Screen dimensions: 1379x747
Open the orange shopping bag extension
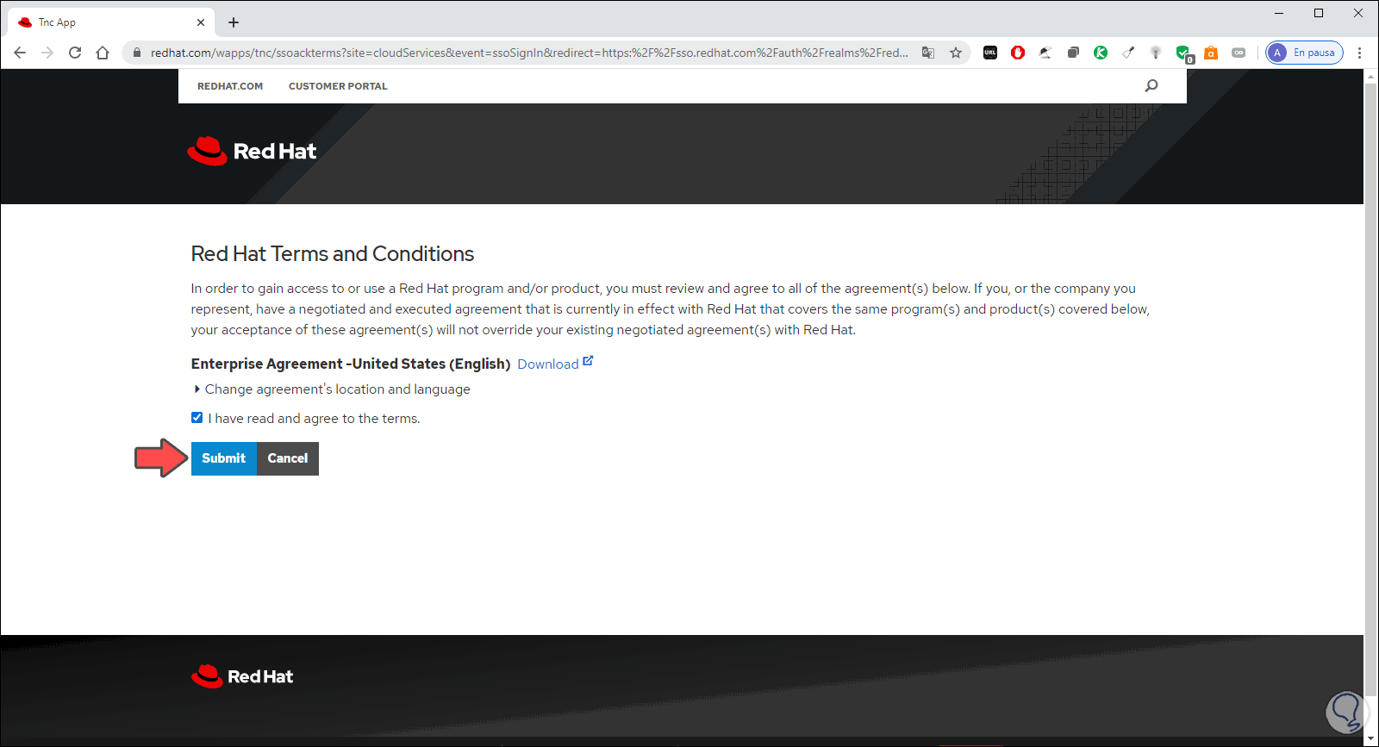coord(1211,53)
